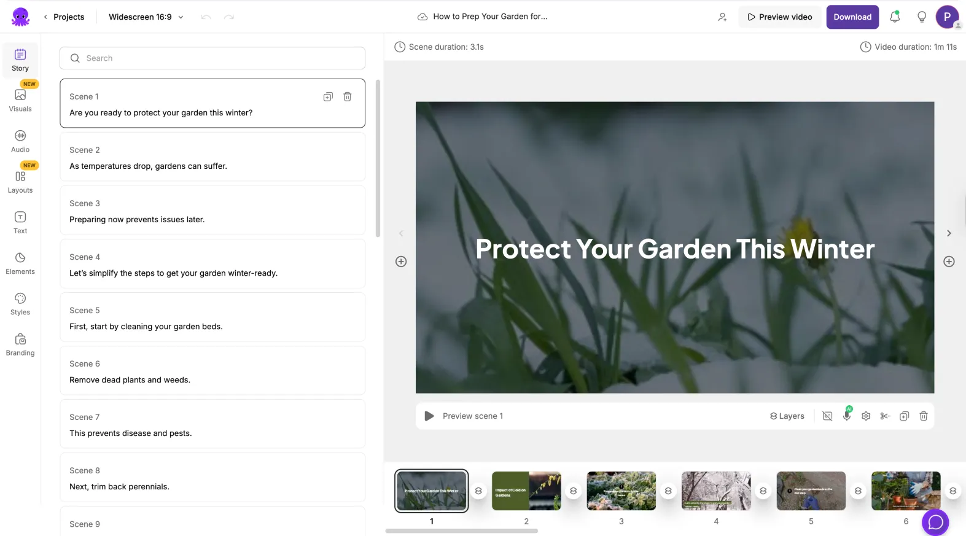Image resolution: width=966 pixels, height=536 pixels.
Task: Click the AI voiceover microphone icon
Action: 847,416
